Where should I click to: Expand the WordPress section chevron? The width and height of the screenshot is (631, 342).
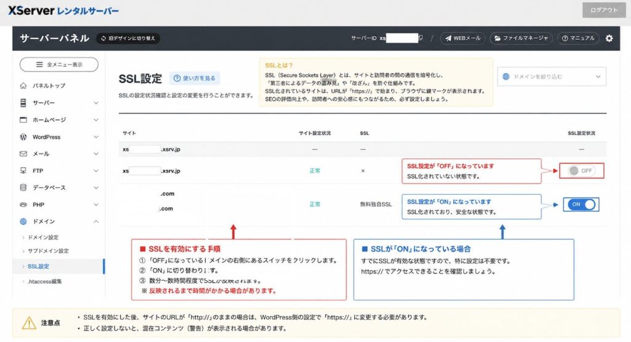96,137
